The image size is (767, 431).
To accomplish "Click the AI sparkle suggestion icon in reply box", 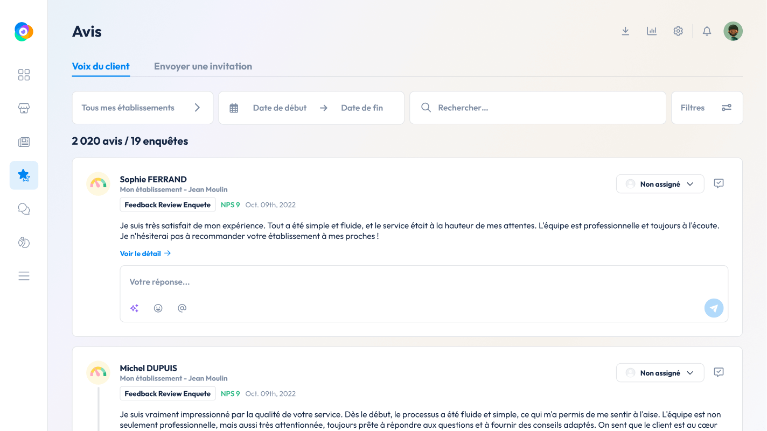I will (134, 308).
